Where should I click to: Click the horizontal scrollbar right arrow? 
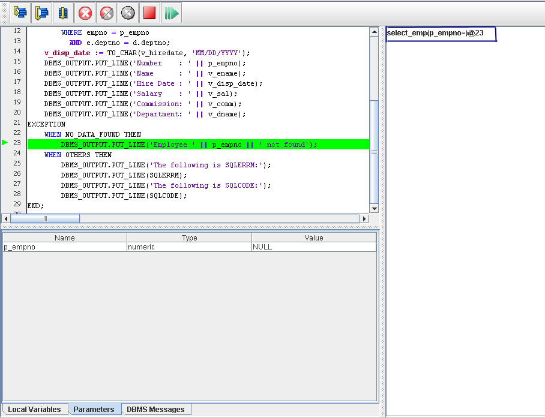coord(364,219)
